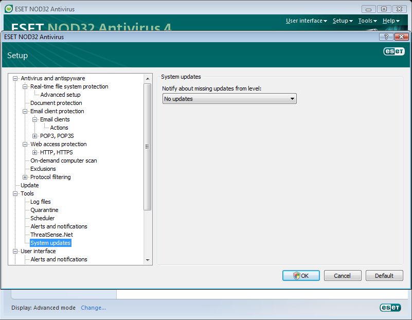Image resolution: width=412 pixels, height=320 pixels.
Task: Select Update in the setup tree
Action: coord(30,185)
